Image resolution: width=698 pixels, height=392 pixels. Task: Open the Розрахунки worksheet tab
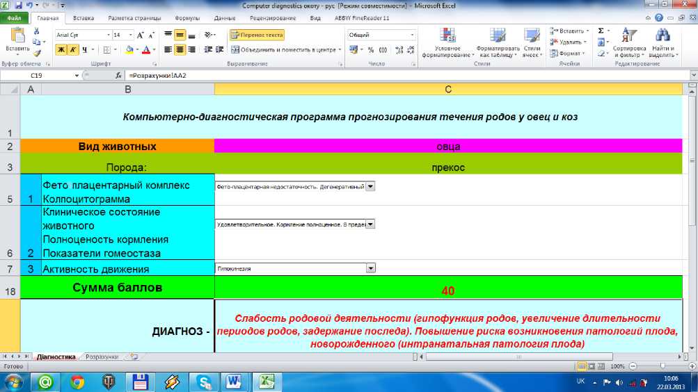(102, 357)
